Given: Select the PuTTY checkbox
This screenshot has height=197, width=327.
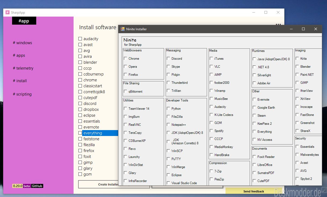Looking at the screenshot, I should (x=168, y=159).
